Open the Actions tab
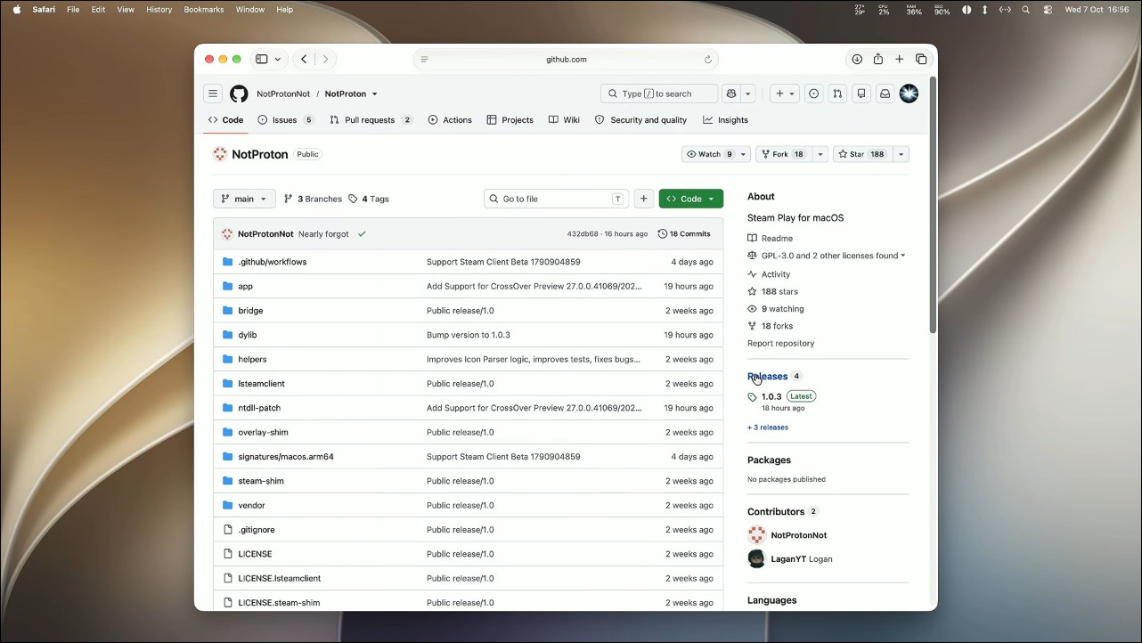This screenshot has width=1142, height=643. [450, 120]
